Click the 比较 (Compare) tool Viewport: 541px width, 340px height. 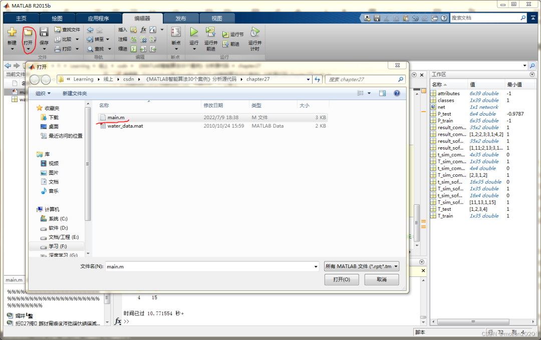(x=63, y=40)
